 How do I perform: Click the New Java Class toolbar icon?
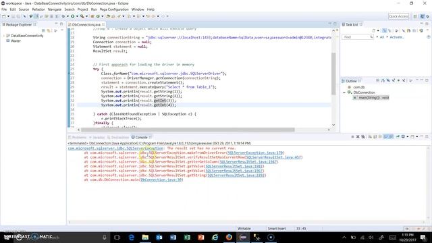pyautogui.click(x=98, y=16)
